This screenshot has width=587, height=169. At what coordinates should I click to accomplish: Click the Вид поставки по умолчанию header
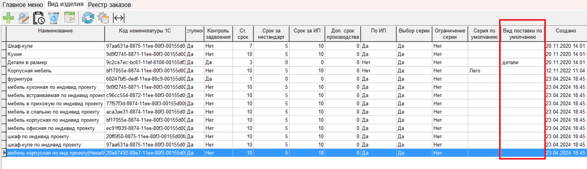[522, 34]
